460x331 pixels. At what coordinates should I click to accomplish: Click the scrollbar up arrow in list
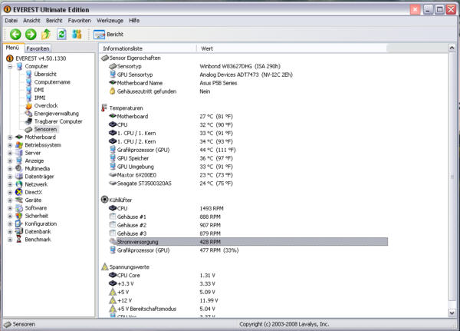tap(452, 48)
